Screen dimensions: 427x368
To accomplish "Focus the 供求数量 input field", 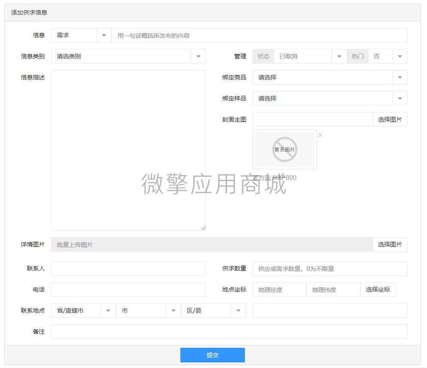I will (x=330, y=268).
